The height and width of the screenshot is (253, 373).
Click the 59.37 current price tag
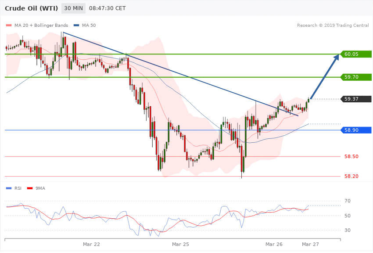356,99
